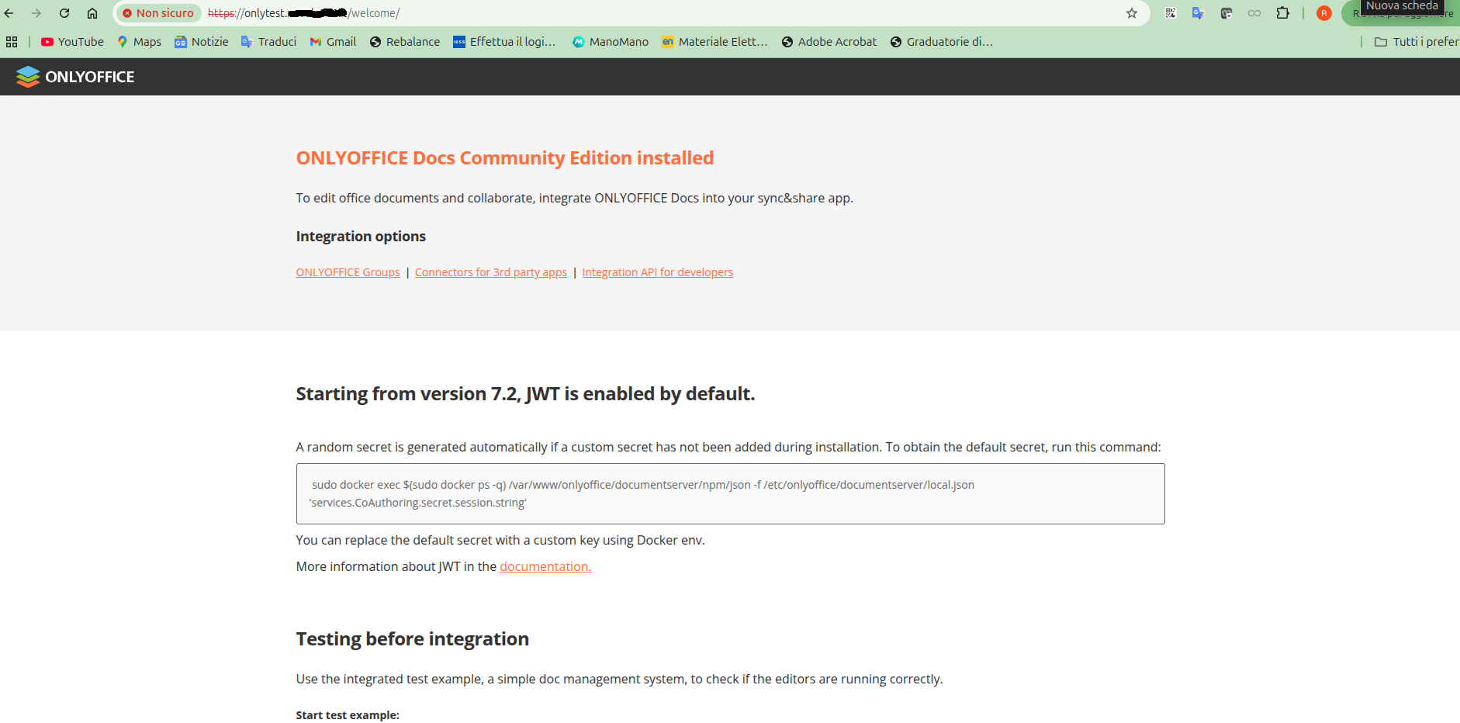Open the apps grid in bookmarks bar

point(12,42)
